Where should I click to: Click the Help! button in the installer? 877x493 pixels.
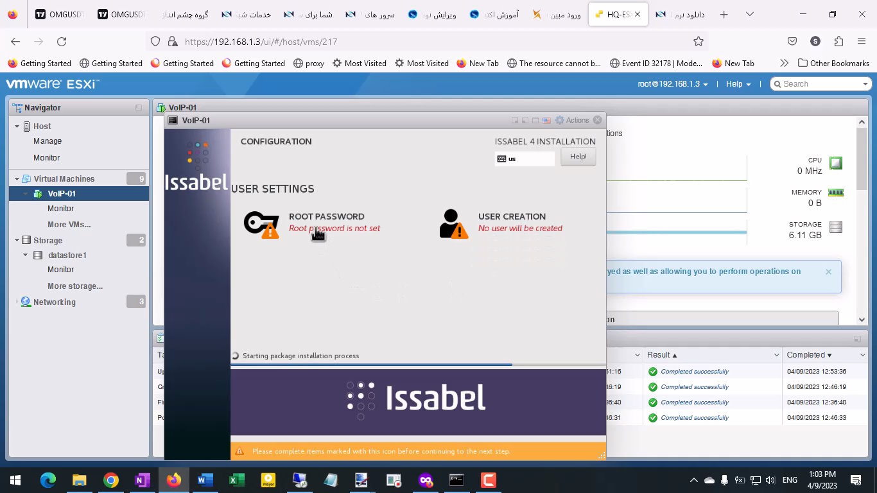pyautogui.click(x=578, y=157)
